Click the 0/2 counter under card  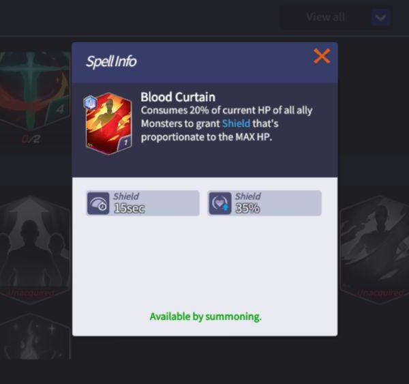[x=31, y=139]
